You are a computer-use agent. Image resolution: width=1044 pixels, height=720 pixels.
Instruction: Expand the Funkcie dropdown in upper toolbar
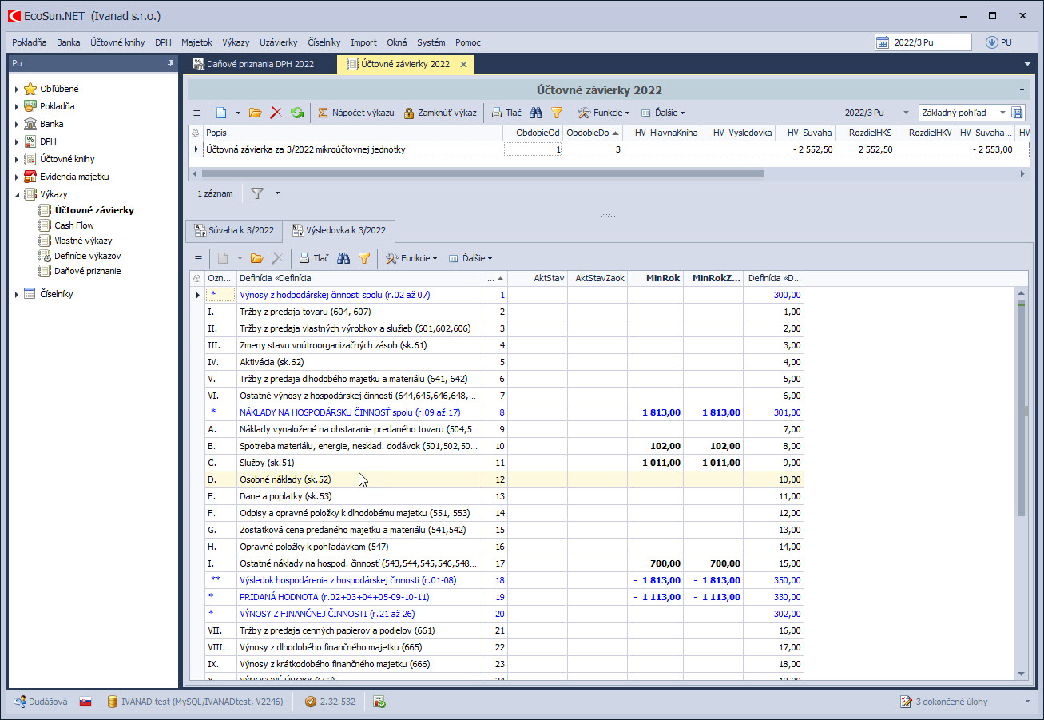click(x=604, y=113)
